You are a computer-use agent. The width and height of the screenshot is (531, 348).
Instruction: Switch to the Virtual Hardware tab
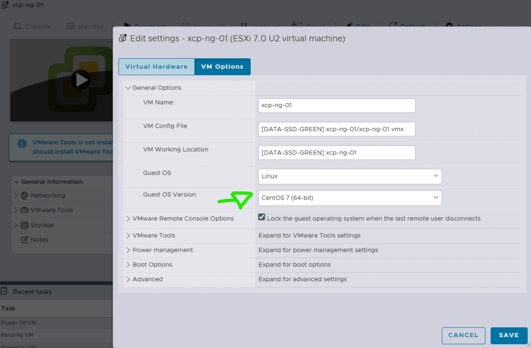tap(156, 67)
